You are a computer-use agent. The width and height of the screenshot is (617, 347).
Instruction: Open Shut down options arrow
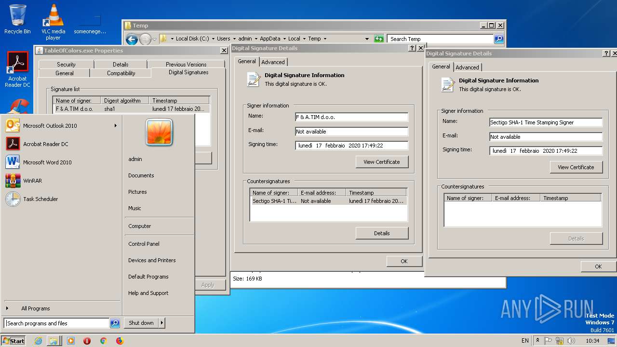pos(161,323)
